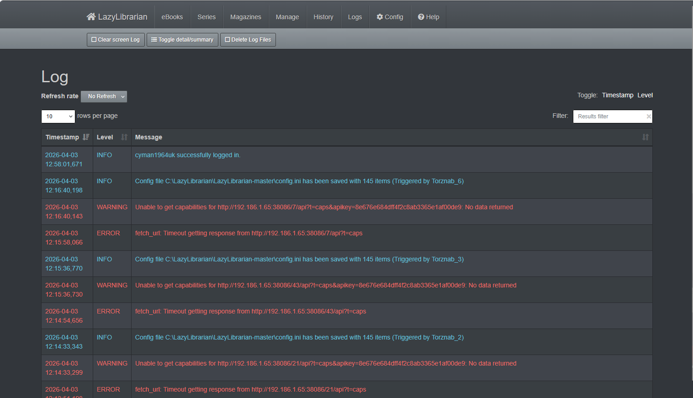Screen dimensions: 693x398
Task: Go to the Magazines page
Action: point(245,17)
